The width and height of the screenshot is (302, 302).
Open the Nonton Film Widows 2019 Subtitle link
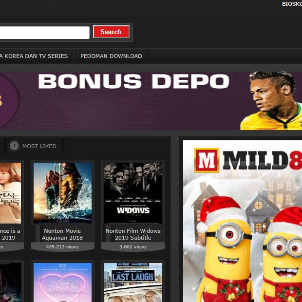(133, 234)
